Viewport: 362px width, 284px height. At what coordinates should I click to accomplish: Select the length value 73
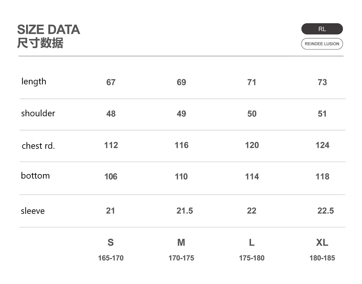pos(322,82)
